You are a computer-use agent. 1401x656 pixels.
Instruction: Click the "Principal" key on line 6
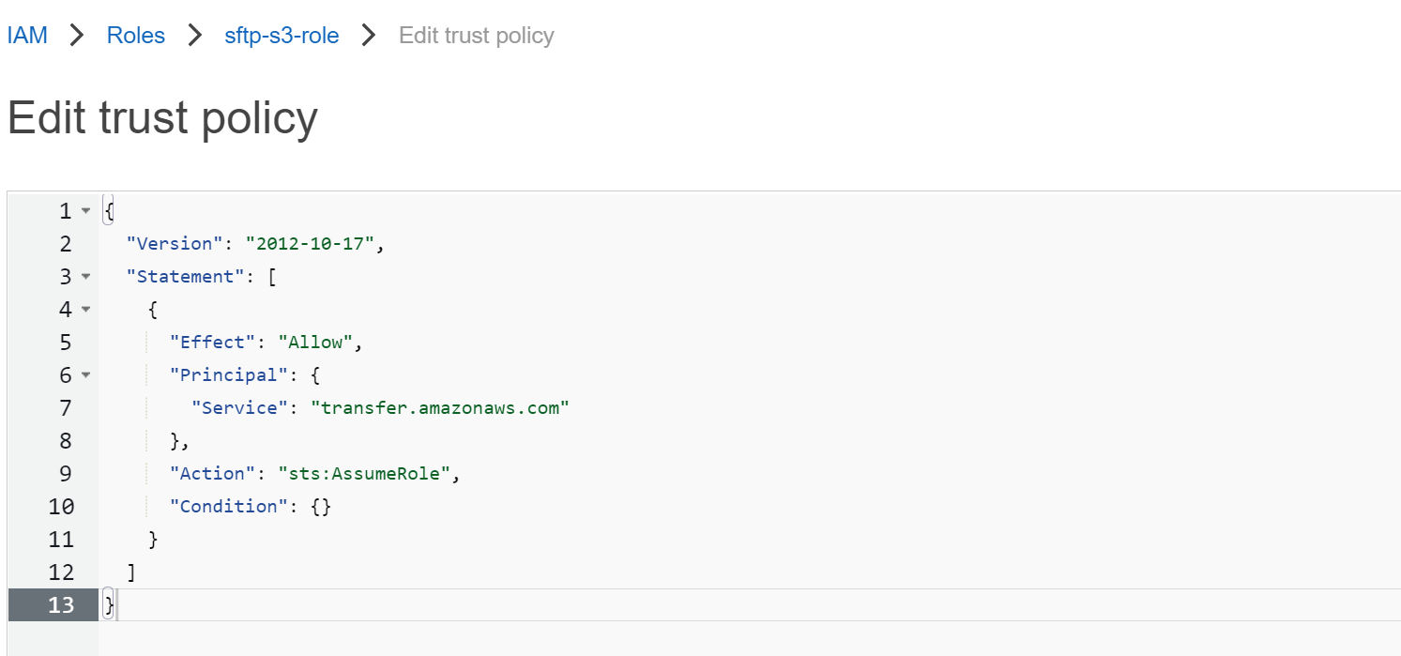click(x=225, y=375)
